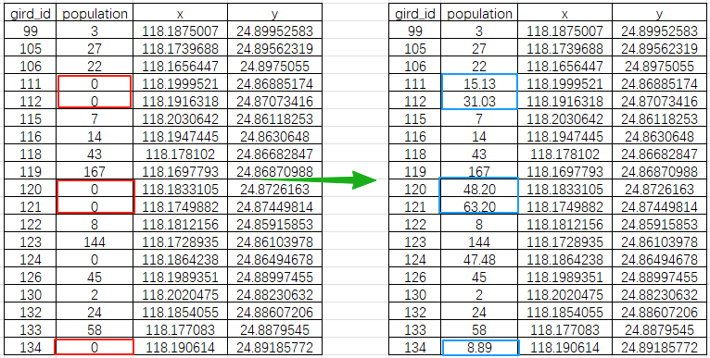Viewport: 710px width, 358px height.
Task: Select 118.1916318 in right table
Action: point(564,101)
